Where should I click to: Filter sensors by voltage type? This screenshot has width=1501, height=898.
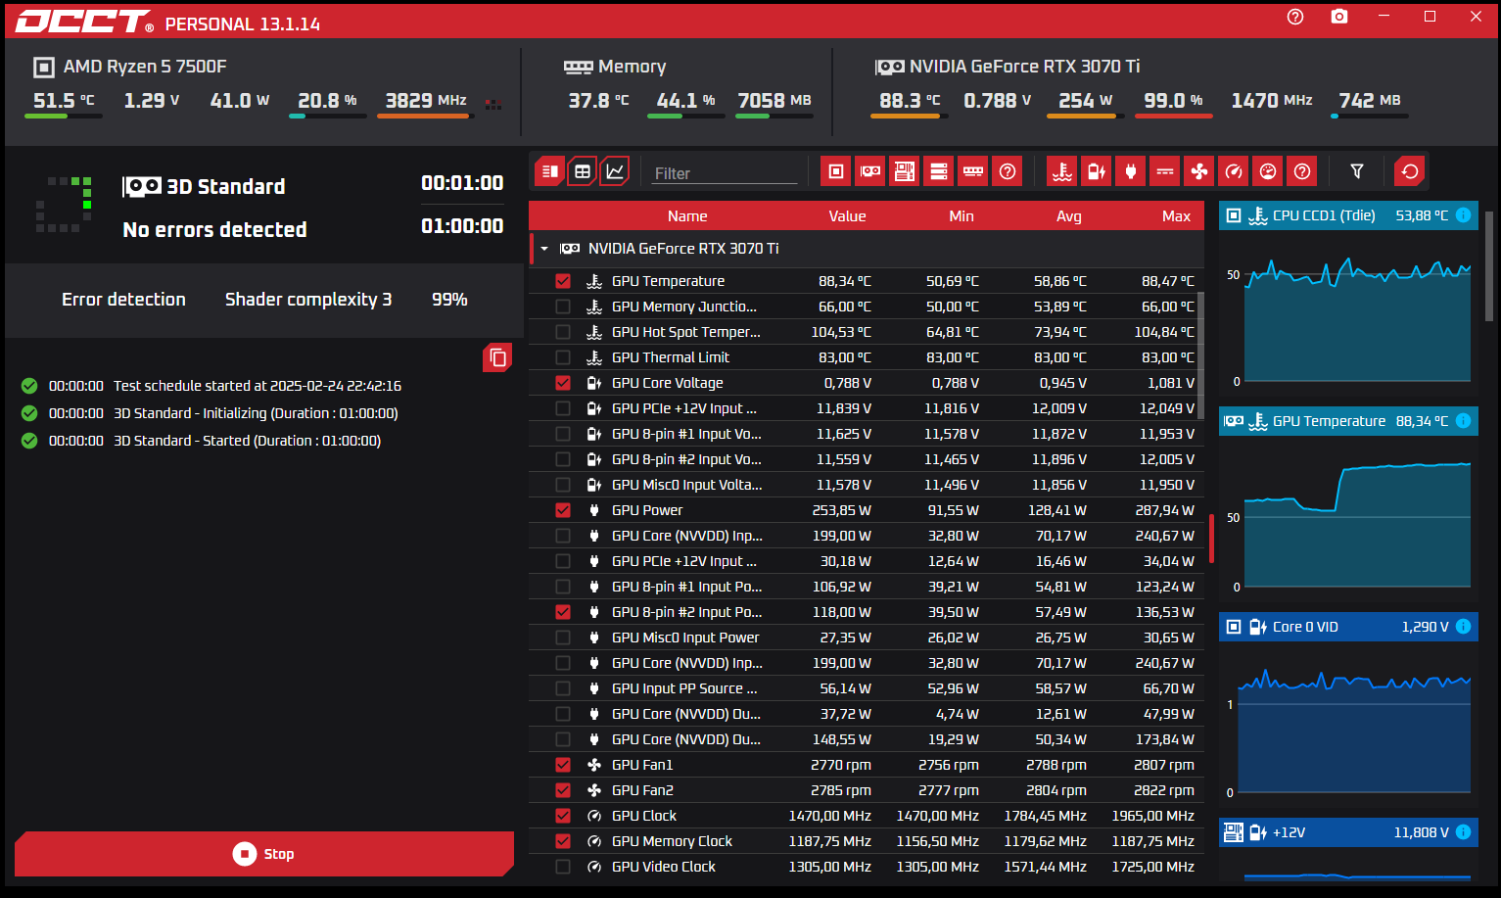pyautogui.click(x=1097, y=171)
